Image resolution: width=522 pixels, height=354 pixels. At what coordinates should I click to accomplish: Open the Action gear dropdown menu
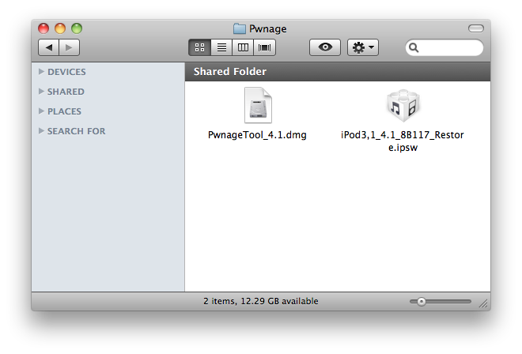point(364,48)
